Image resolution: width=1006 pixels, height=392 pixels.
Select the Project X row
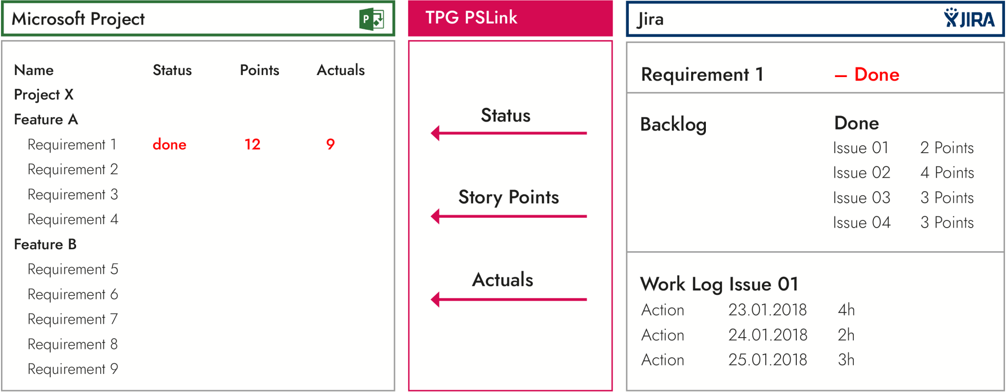click(x=44, y=94)
